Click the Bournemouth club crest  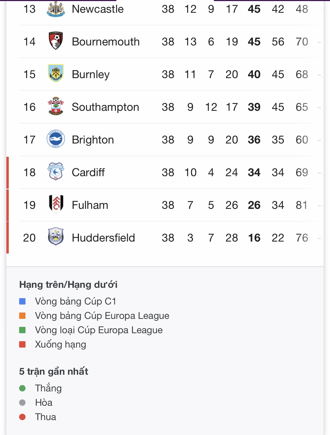pyautogui.click(x=56, y=41)
